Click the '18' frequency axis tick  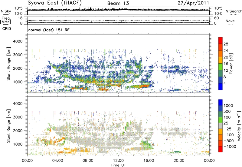20,18
